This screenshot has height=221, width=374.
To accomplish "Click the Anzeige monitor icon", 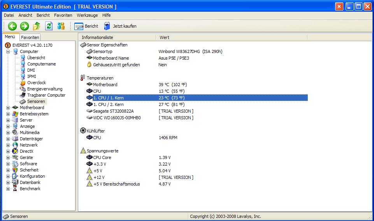I will 15,126.
